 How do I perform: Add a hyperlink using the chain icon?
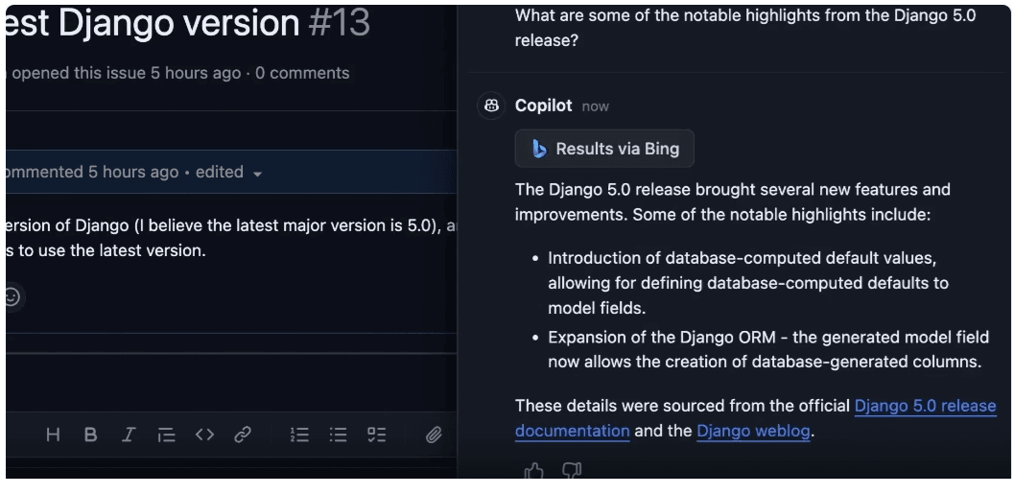[x=243, y=435]
